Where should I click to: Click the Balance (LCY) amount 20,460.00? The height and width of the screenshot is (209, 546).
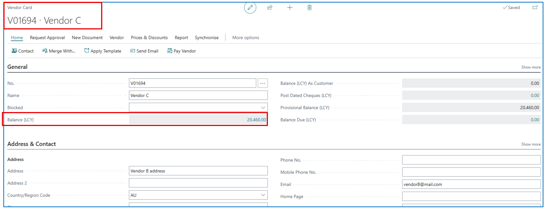click(x=256, y=120)
